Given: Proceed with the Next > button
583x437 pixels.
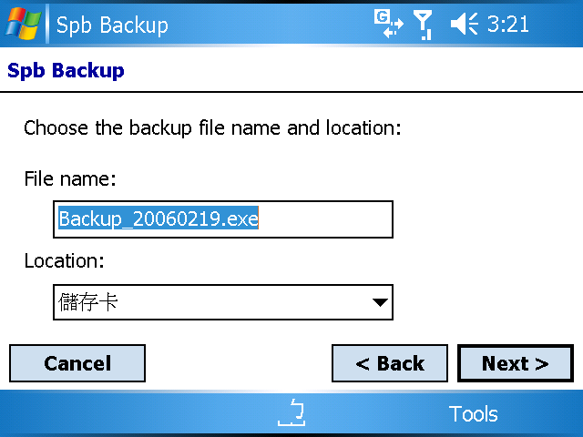Looking at the screenshot, I should pyautogui.click(x=516, y=363).
